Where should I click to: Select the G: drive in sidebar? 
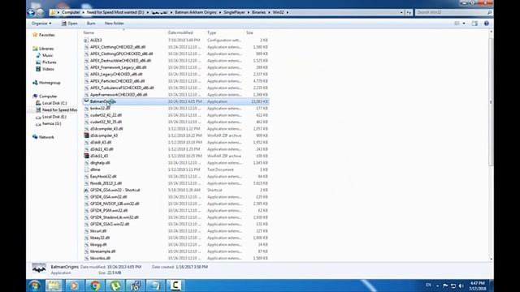[51, 123]
